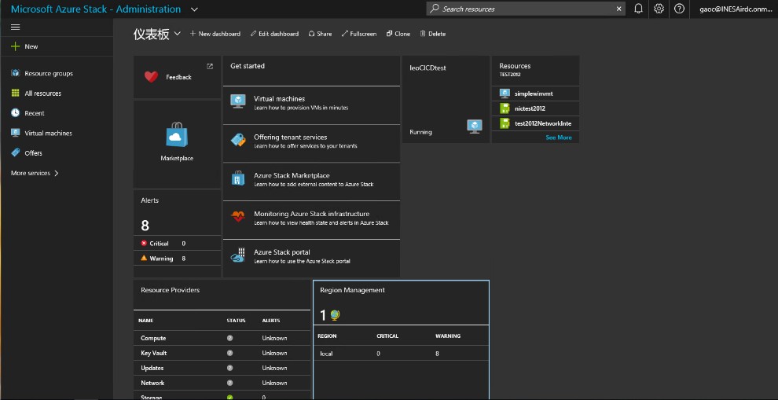
Task: Open the settings gear icon
Action: click(x=659, y=9)
